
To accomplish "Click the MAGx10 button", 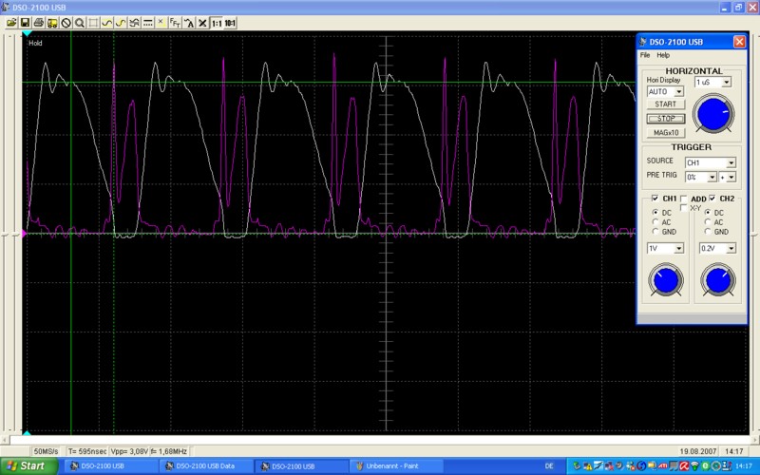I will pos(666,132).
